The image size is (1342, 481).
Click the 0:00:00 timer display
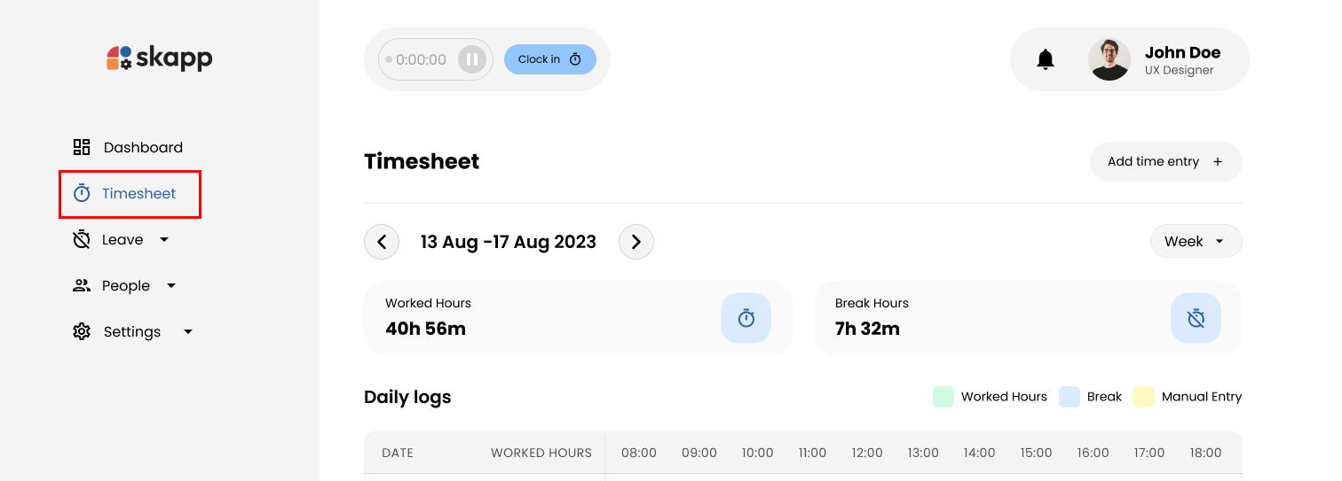[421, 60]
